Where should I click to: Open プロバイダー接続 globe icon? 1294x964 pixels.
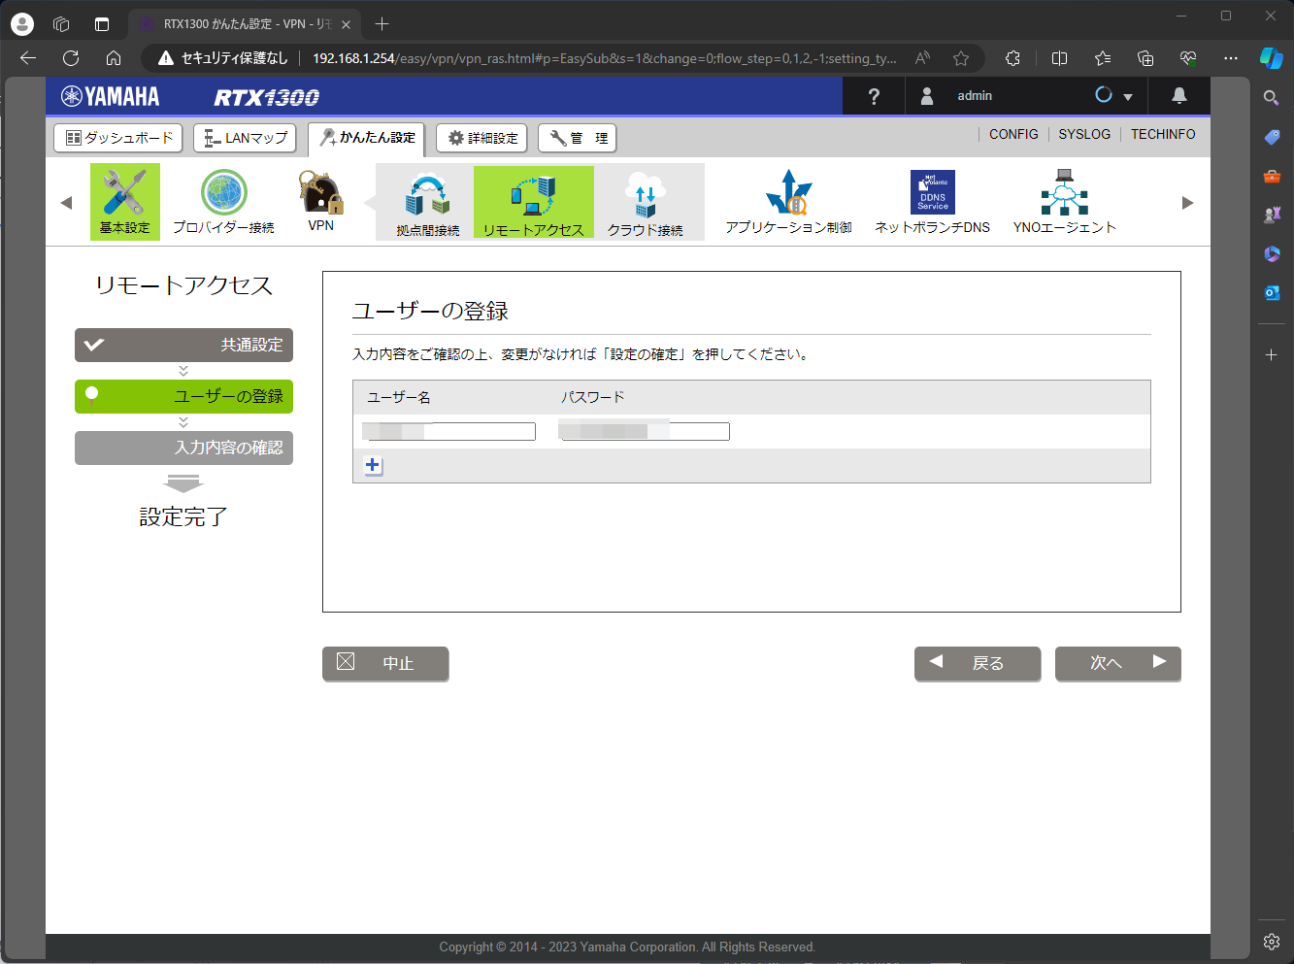click(x=223, y=201)
